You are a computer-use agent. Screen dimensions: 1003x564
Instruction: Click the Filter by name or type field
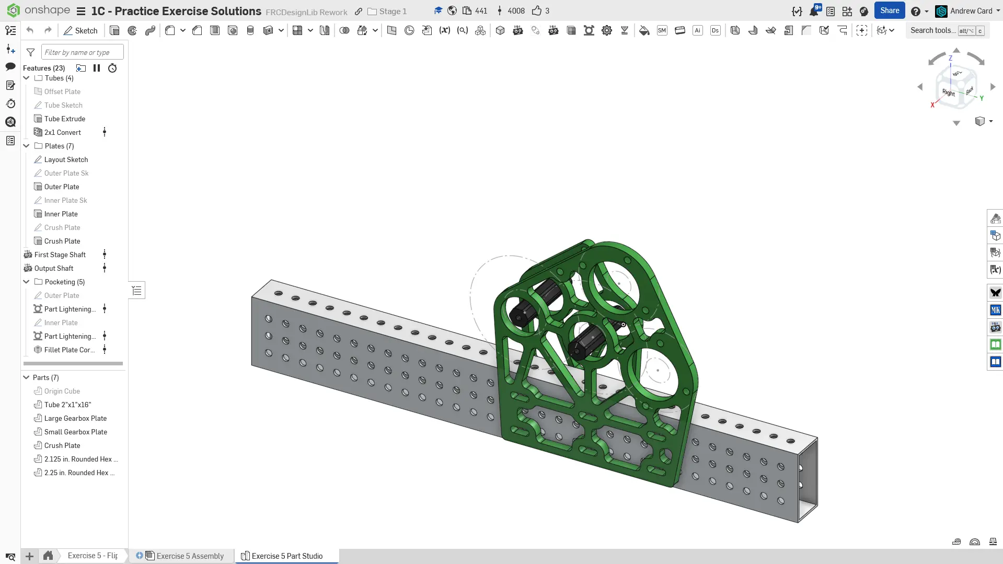(x=82, y=52)
